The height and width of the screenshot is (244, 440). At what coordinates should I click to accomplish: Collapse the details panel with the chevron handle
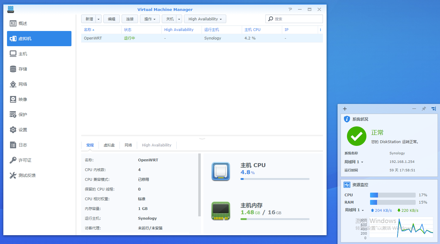click(x=202, y=139)
